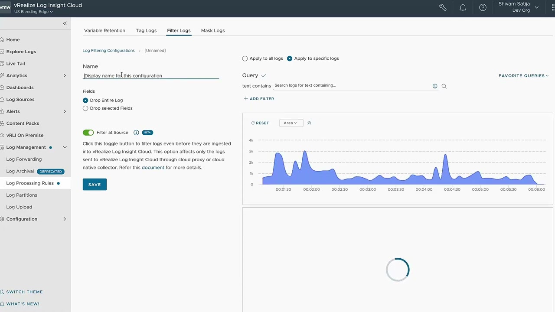555x312 pixels.
Task: Collapse the Log Management section
Action: click(x=65, y=147)
